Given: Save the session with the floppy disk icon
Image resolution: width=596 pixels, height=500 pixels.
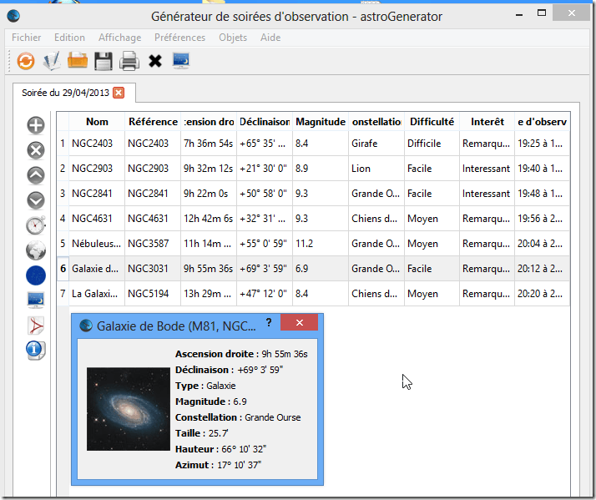Looking at the screenshot, I should click(x=103, y=60).
